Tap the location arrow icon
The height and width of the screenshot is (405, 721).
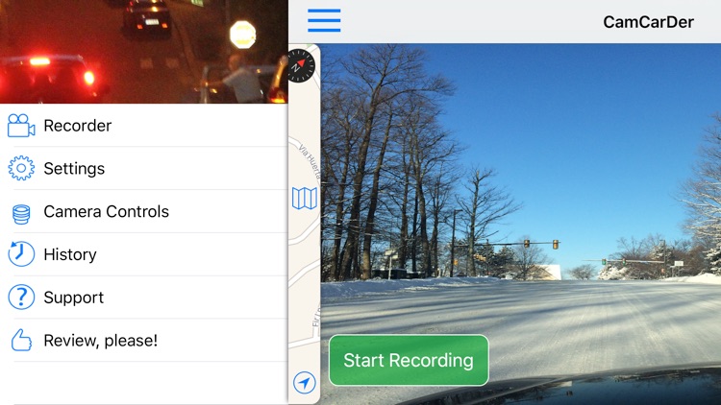click(x=305, y=383)
